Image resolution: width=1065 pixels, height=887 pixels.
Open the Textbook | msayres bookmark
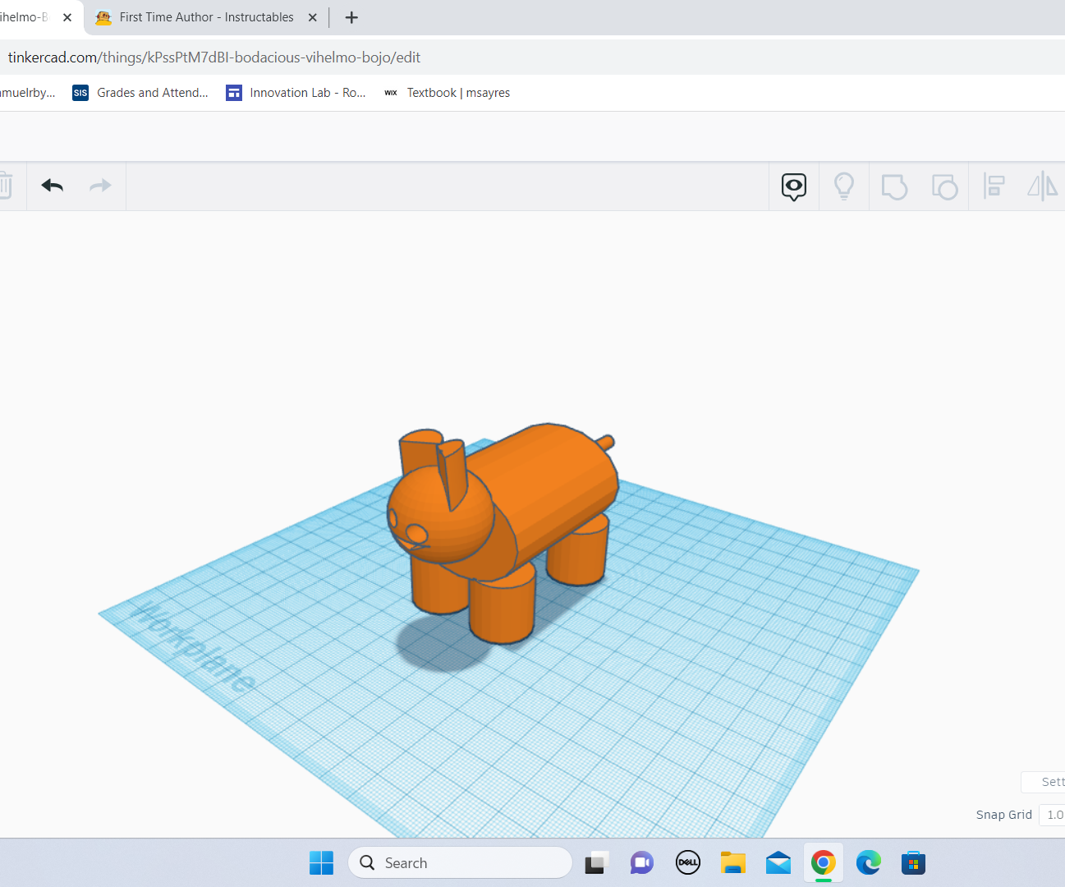[x=448, y=93]
